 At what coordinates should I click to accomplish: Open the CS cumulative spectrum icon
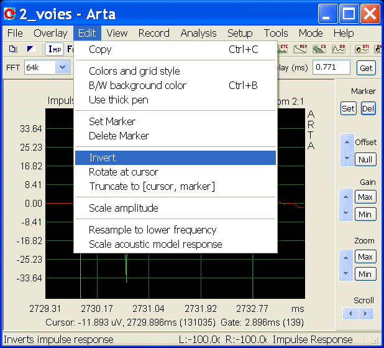319,49
